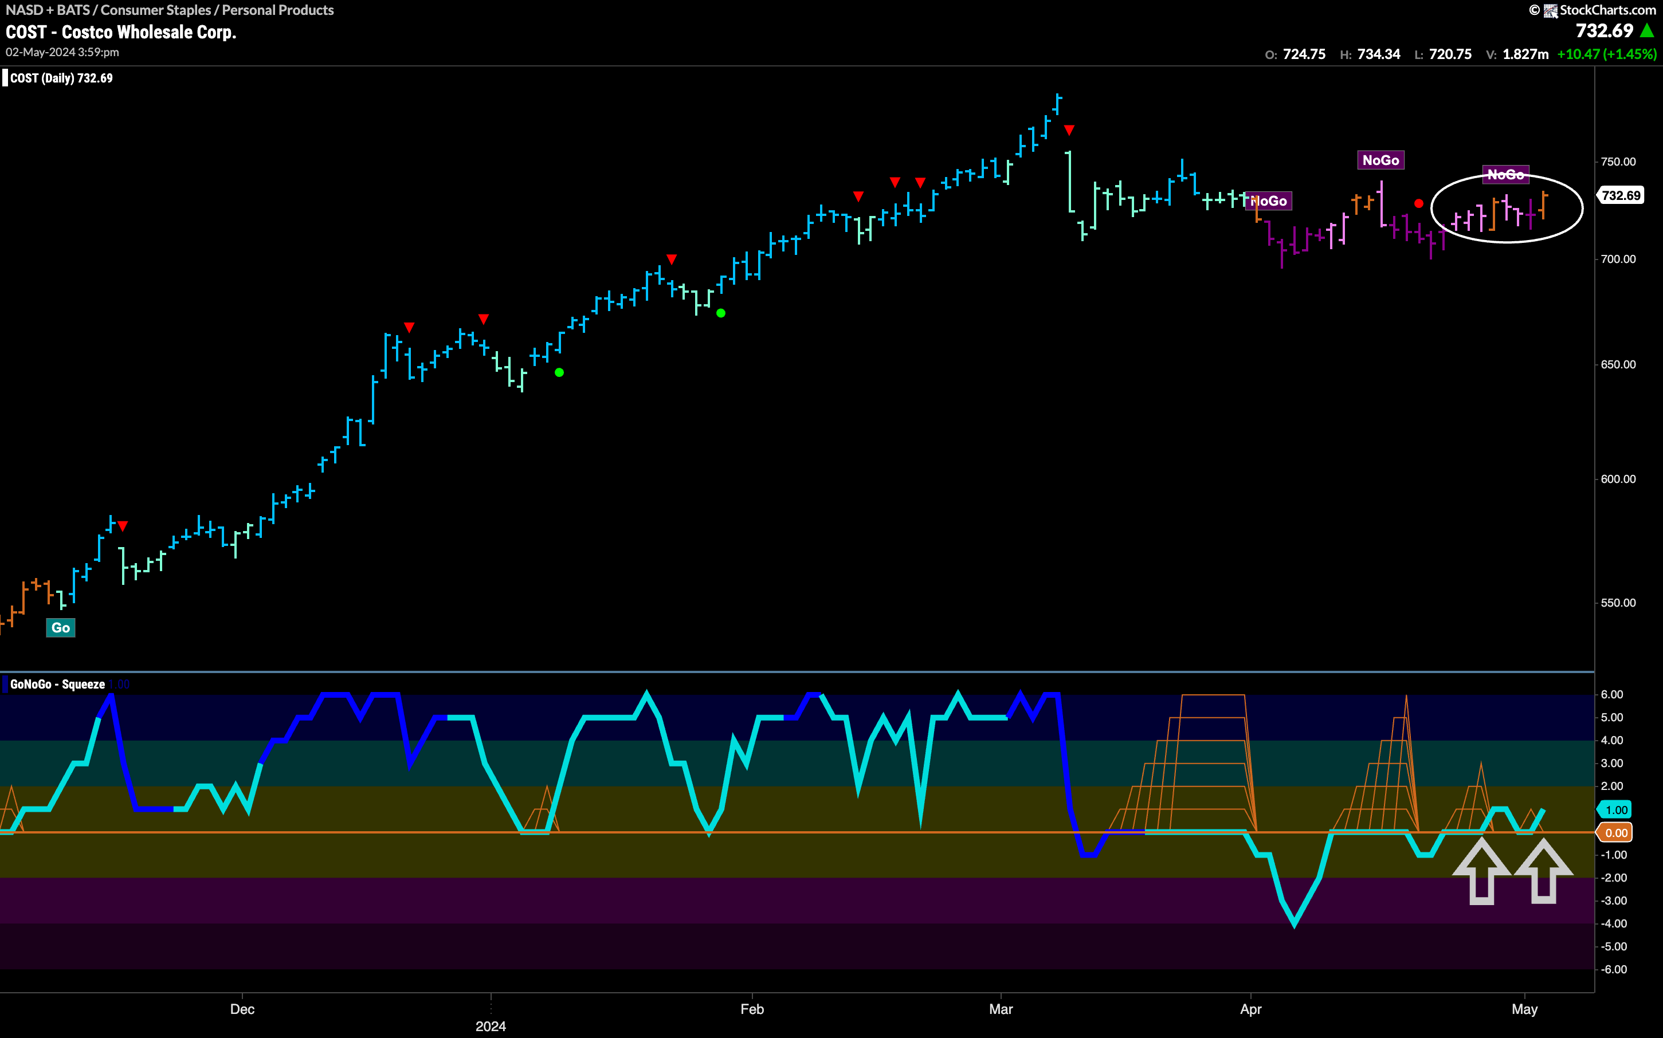Click the teal Go signal label

click(x=60, y=627)
